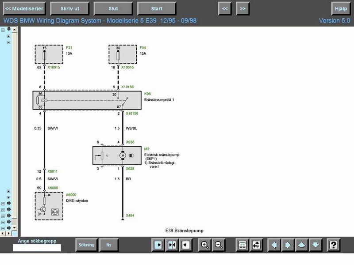This screenshot has width=354, height=265.
Task: Click the blue right arrow pan icon
Action: coord(288,245)
